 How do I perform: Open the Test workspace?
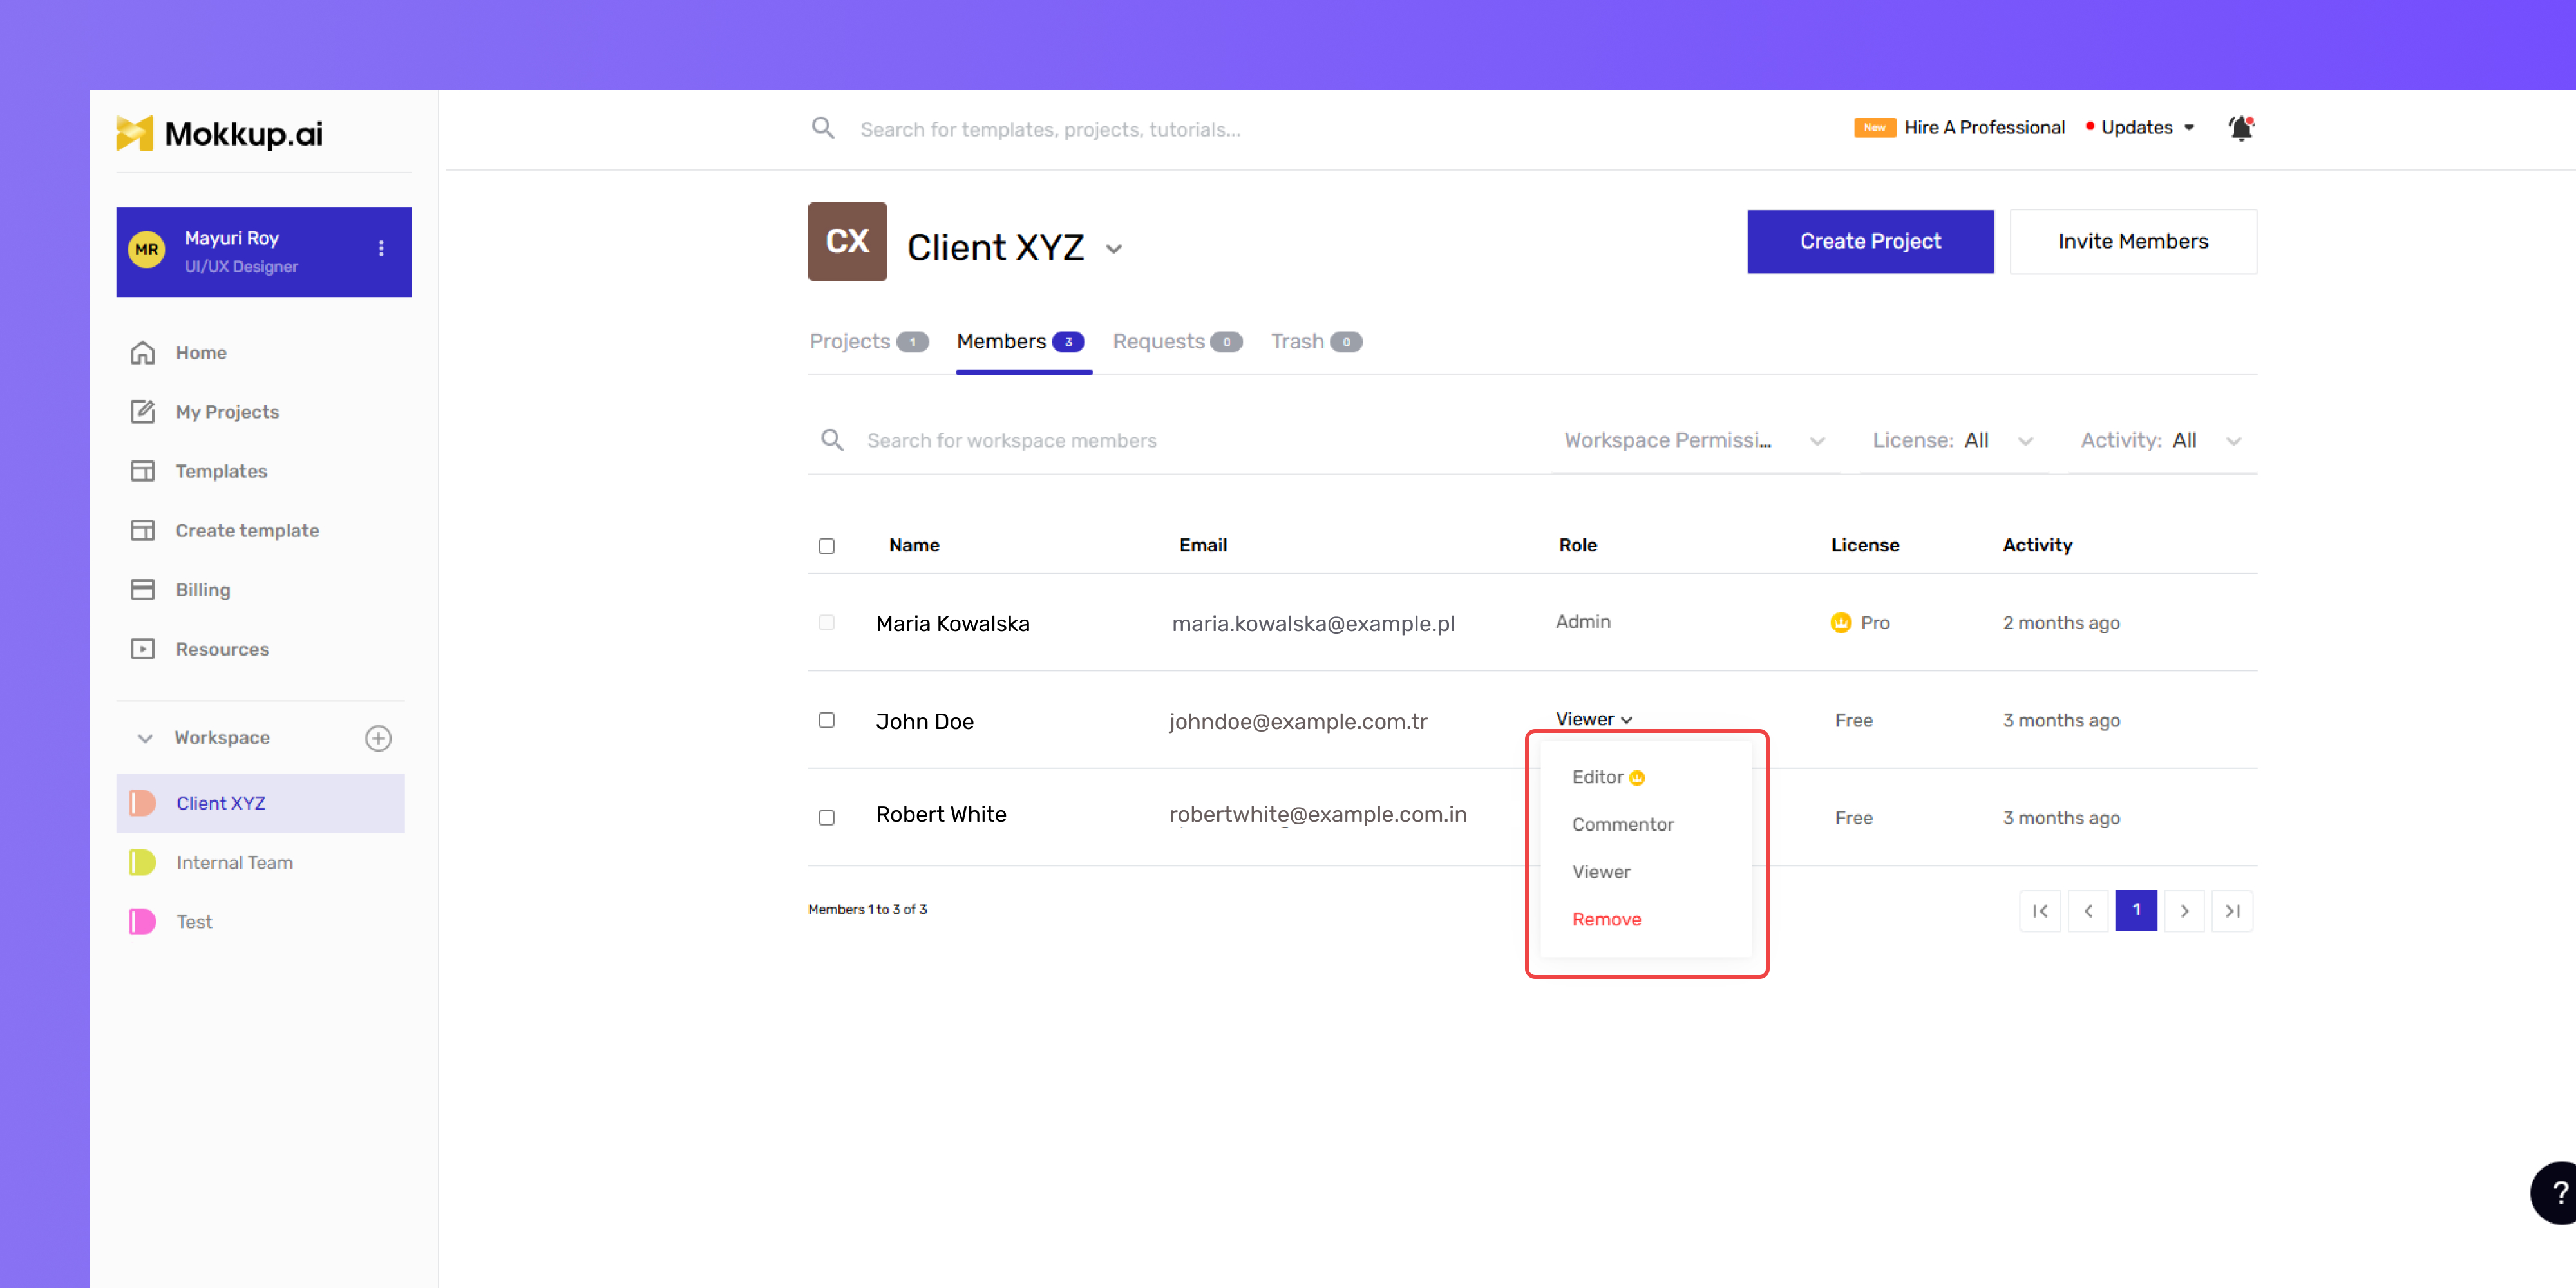click(260, 922)
